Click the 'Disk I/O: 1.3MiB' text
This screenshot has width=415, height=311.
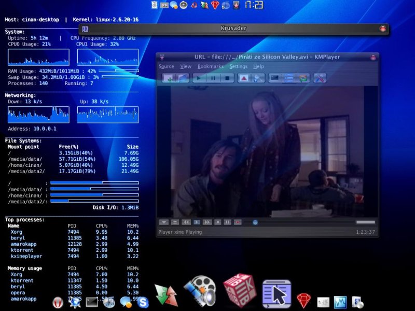(x=116, y=208)
